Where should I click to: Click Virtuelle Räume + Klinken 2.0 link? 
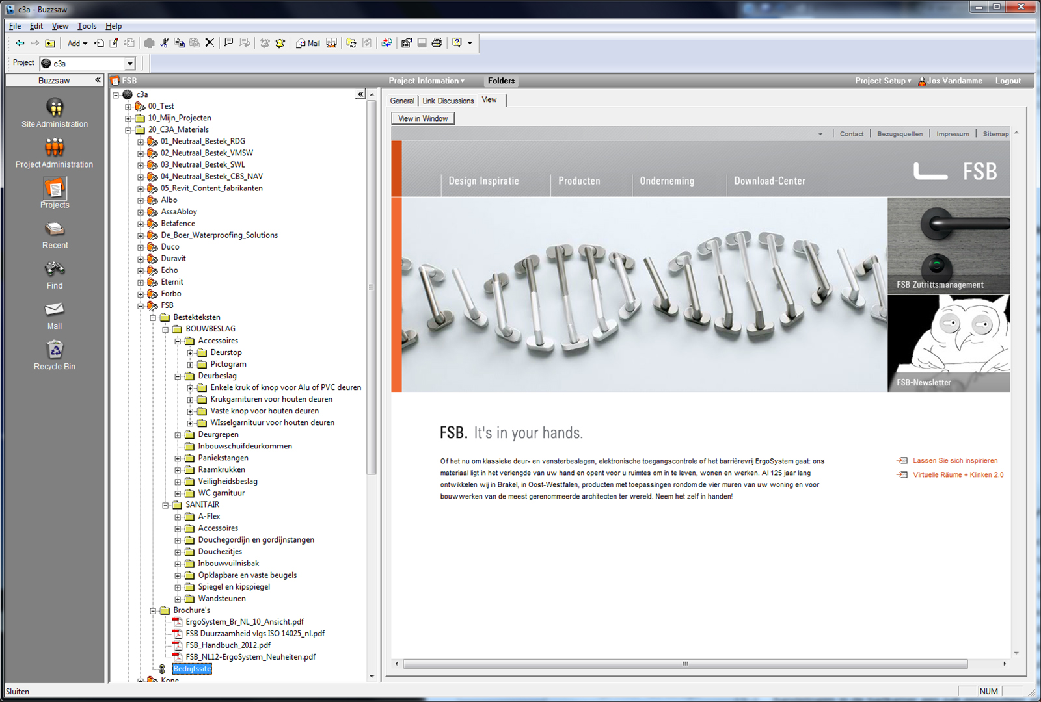tap(958, 475)
